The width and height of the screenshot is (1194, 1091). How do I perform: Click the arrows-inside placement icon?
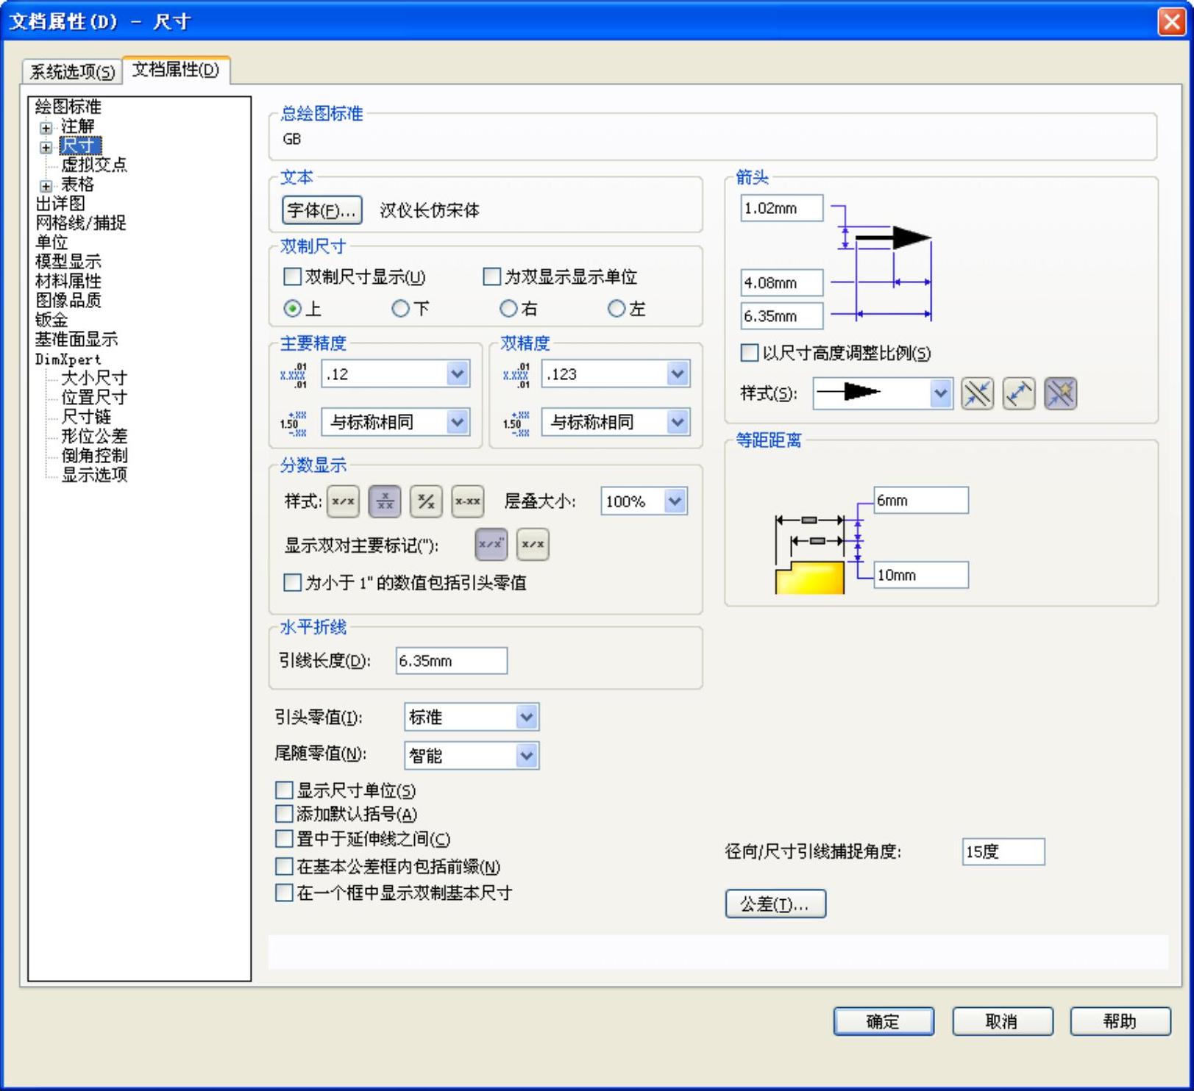(1019, 394)
